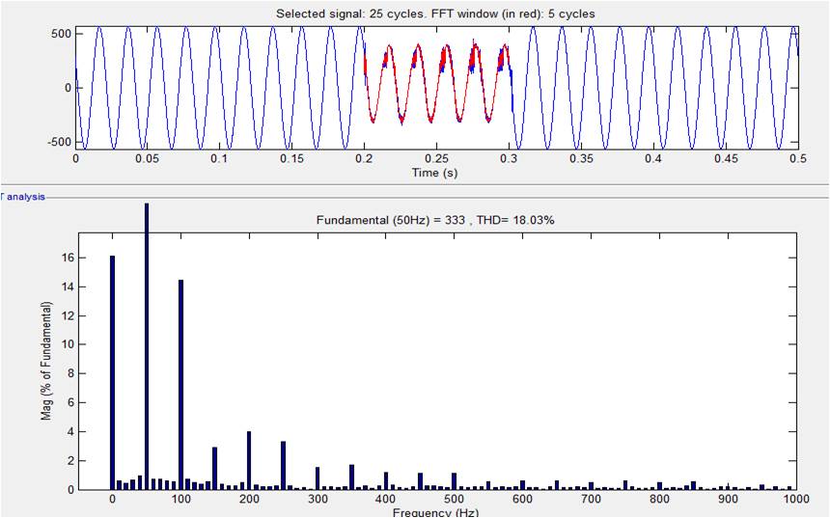Click the 0.4 tick on time axis
The image size is (830, 518).
click(653, 158)
